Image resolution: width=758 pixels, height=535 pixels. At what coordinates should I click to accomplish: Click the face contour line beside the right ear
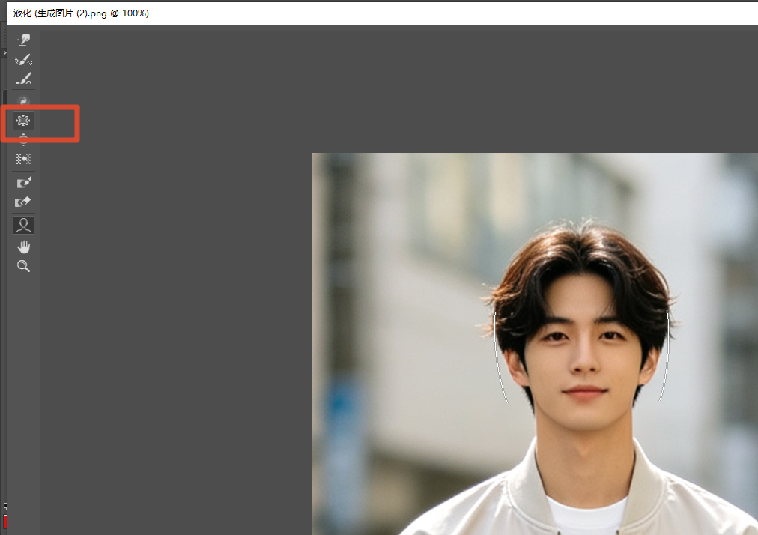point(666,355)
